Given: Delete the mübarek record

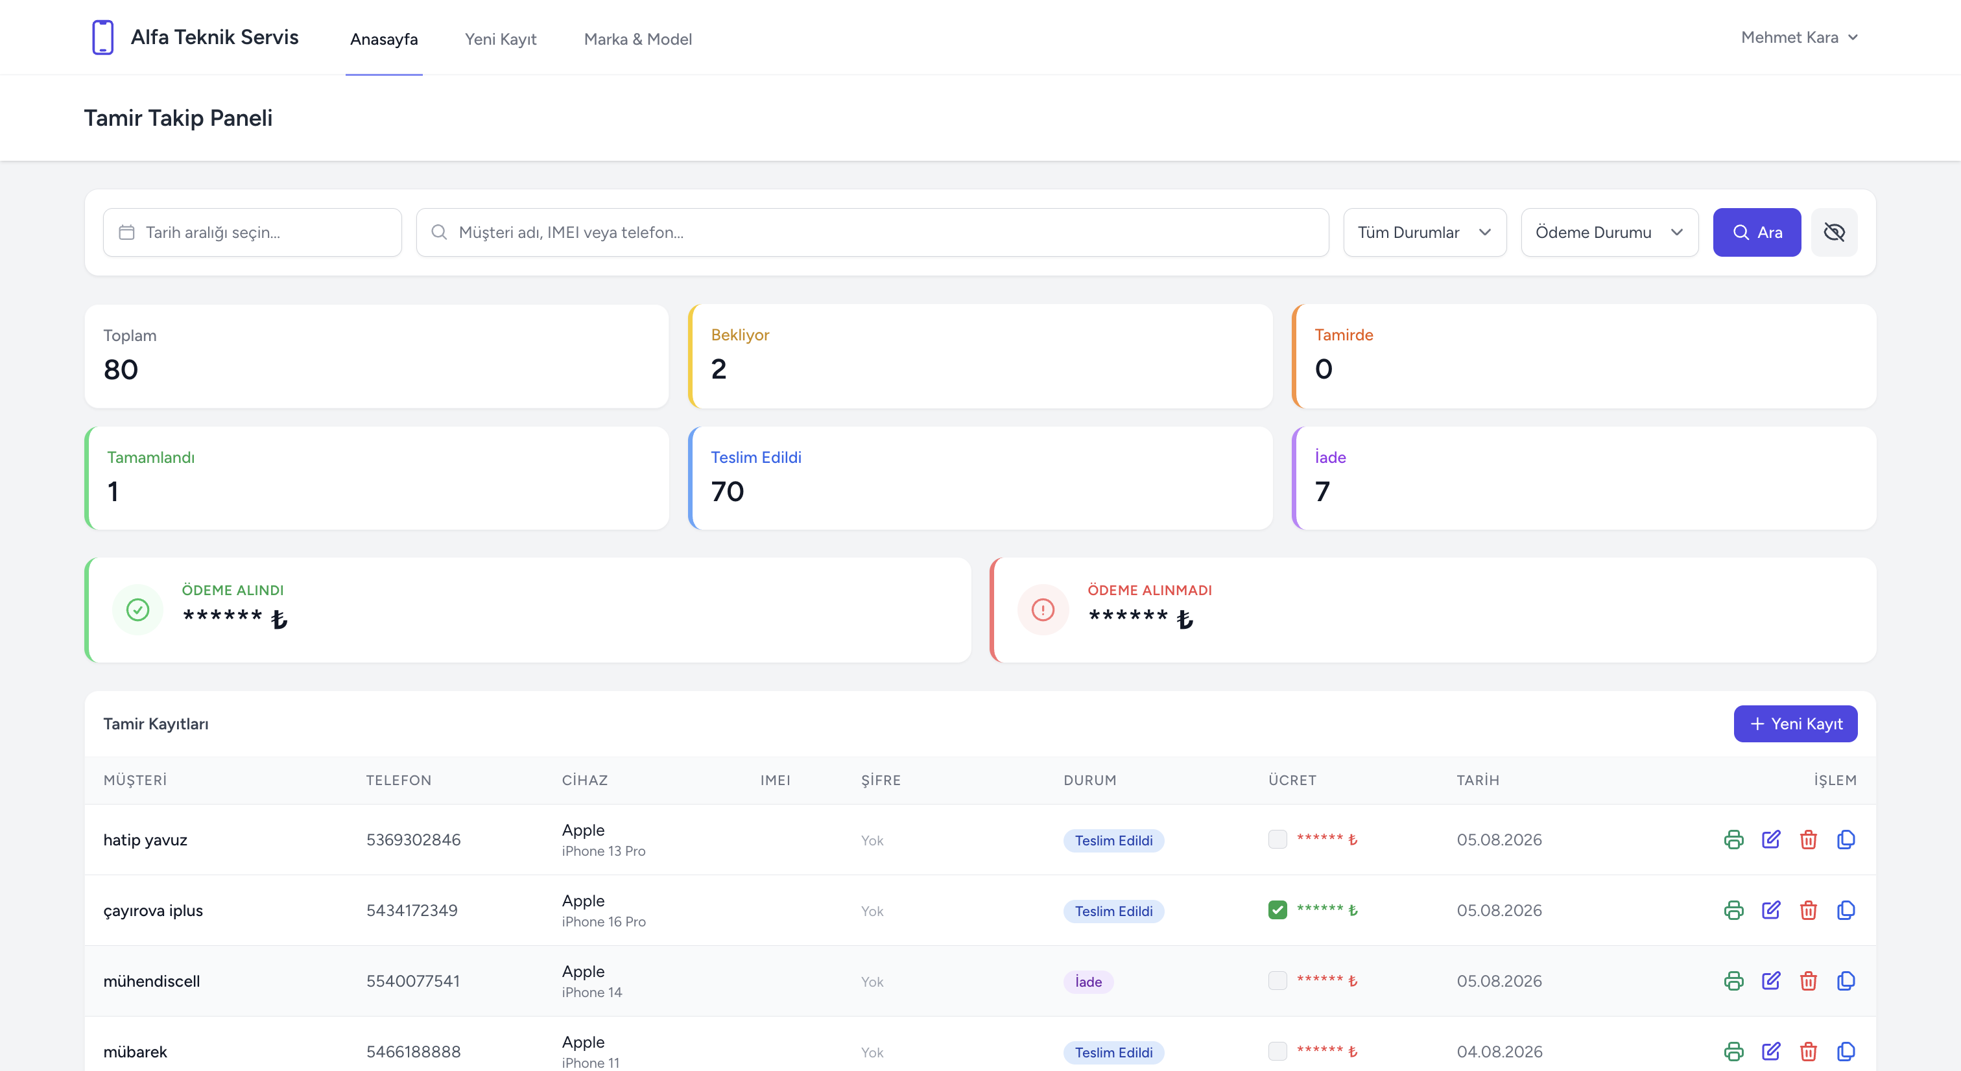Looking at the screenshot, I should [x=1808, y=1052].
